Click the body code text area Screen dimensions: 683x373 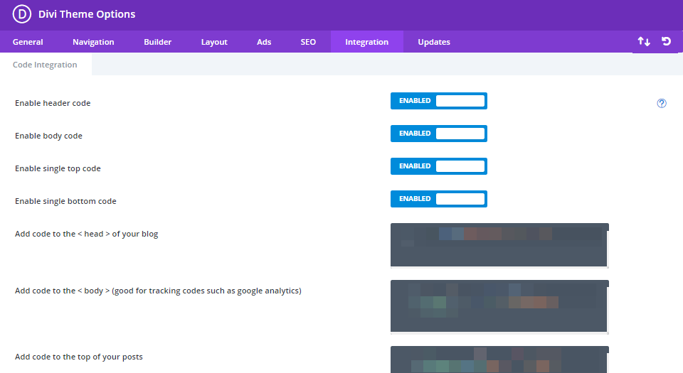499,306
